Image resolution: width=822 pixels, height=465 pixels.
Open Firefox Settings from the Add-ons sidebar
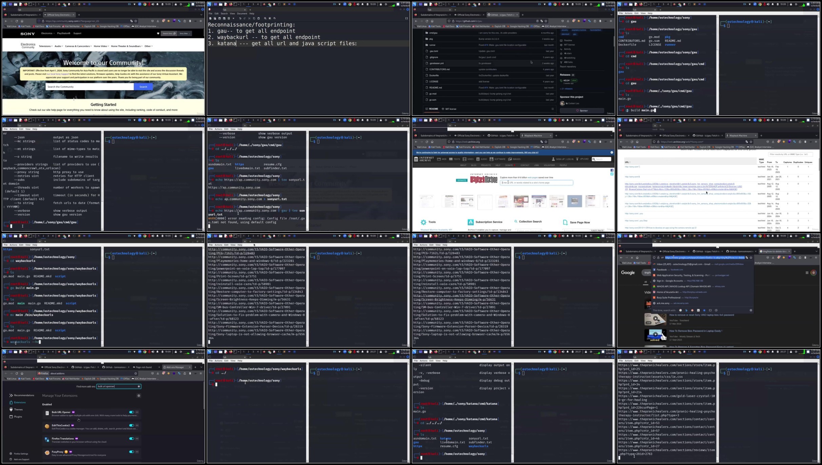pyautogui.click(x=19, y=454)
